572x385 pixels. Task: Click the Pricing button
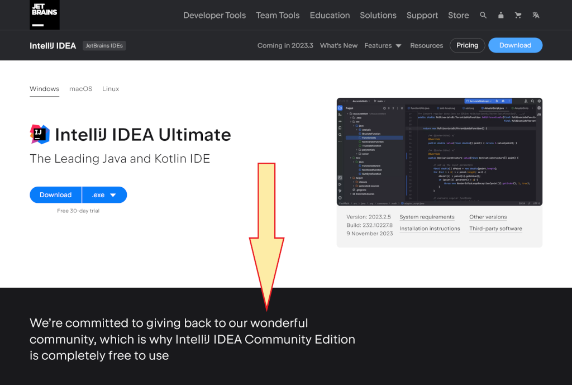pyautogui.click(x=468, y=45)
